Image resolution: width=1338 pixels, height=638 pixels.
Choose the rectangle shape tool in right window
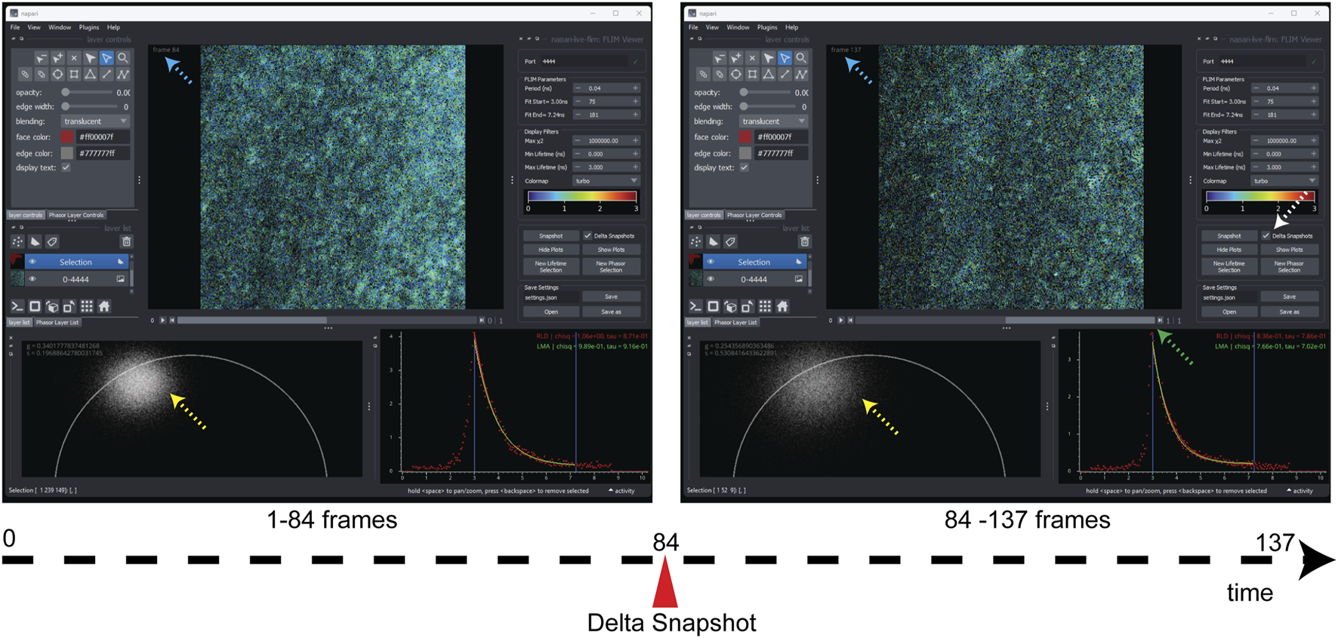point(752,75)
